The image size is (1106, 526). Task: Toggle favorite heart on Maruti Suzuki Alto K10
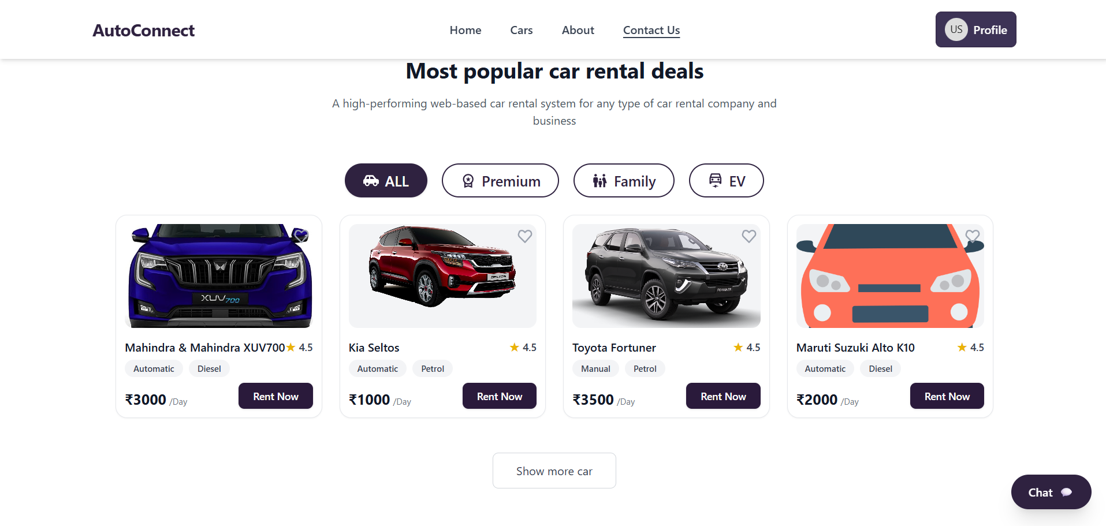(972, 236)
